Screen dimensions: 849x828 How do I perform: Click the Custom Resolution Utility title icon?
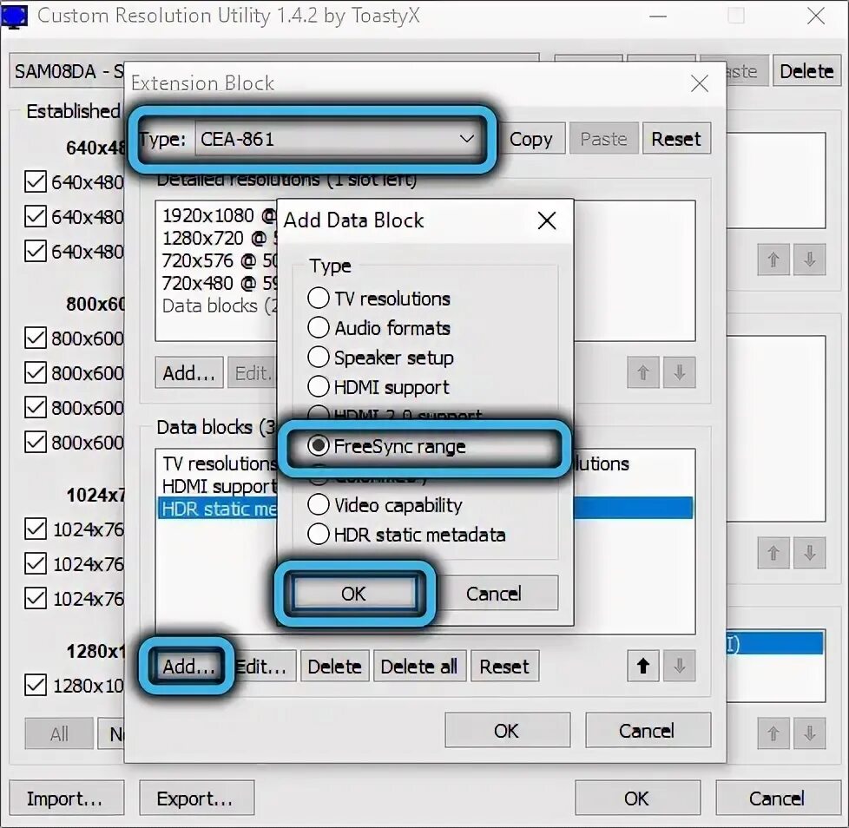tap(14, 16)
